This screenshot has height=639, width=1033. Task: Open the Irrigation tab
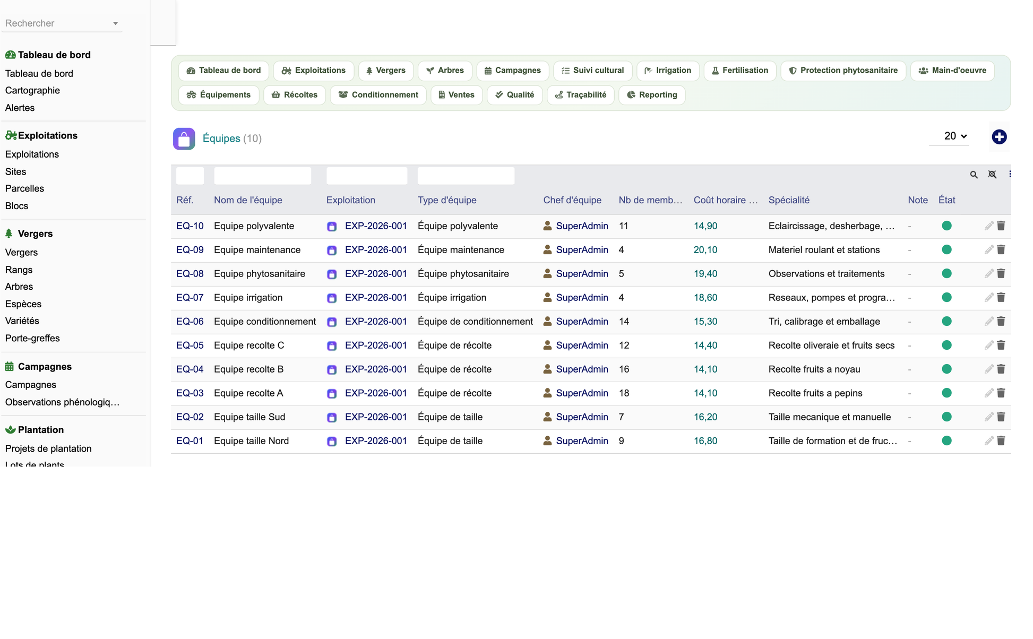coord(668,71)
